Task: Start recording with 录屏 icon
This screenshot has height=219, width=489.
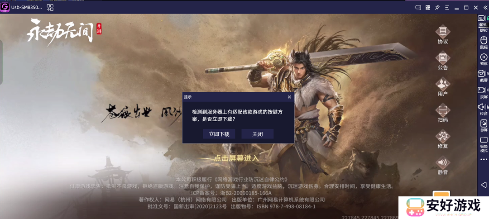Action: click(x=483, y=92)
